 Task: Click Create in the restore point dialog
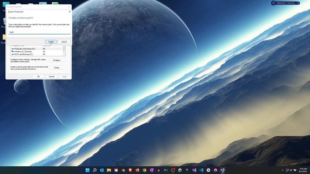pos(51,42)
